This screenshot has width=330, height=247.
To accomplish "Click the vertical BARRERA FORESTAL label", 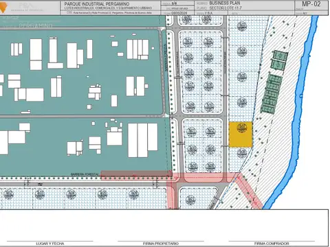I will coord(166,57).
